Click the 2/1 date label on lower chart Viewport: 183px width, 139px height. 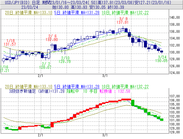[x=40, y=135]
